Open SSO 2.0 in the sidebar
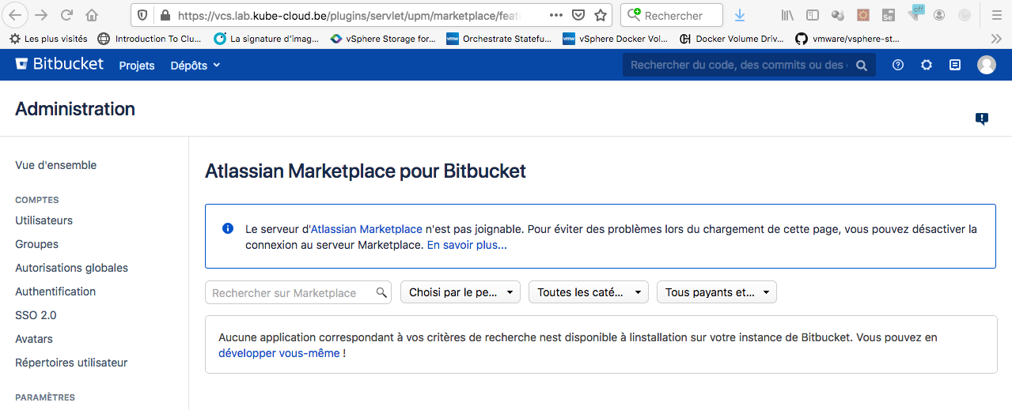 click(36, 315)
